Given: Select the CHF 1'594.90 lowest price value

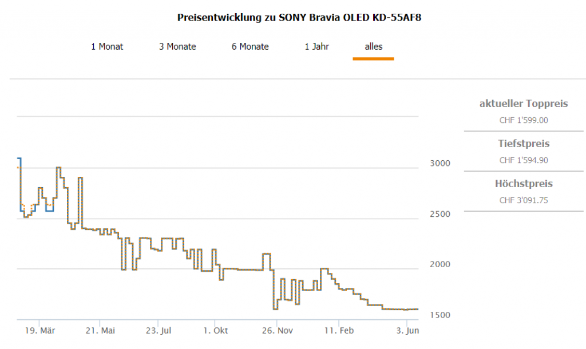Looking at the screenshot, I should (x=523, y=160).
